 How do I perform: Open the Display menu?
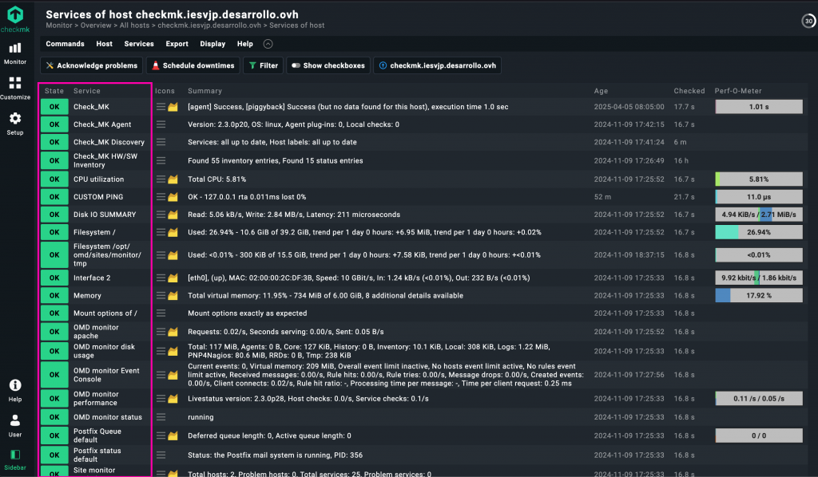click(x=212, y=45)
